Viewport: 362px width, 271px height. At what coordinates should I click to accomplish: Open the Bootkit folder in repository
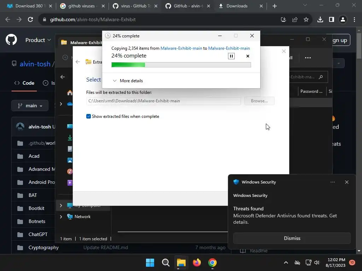[36, 208]
